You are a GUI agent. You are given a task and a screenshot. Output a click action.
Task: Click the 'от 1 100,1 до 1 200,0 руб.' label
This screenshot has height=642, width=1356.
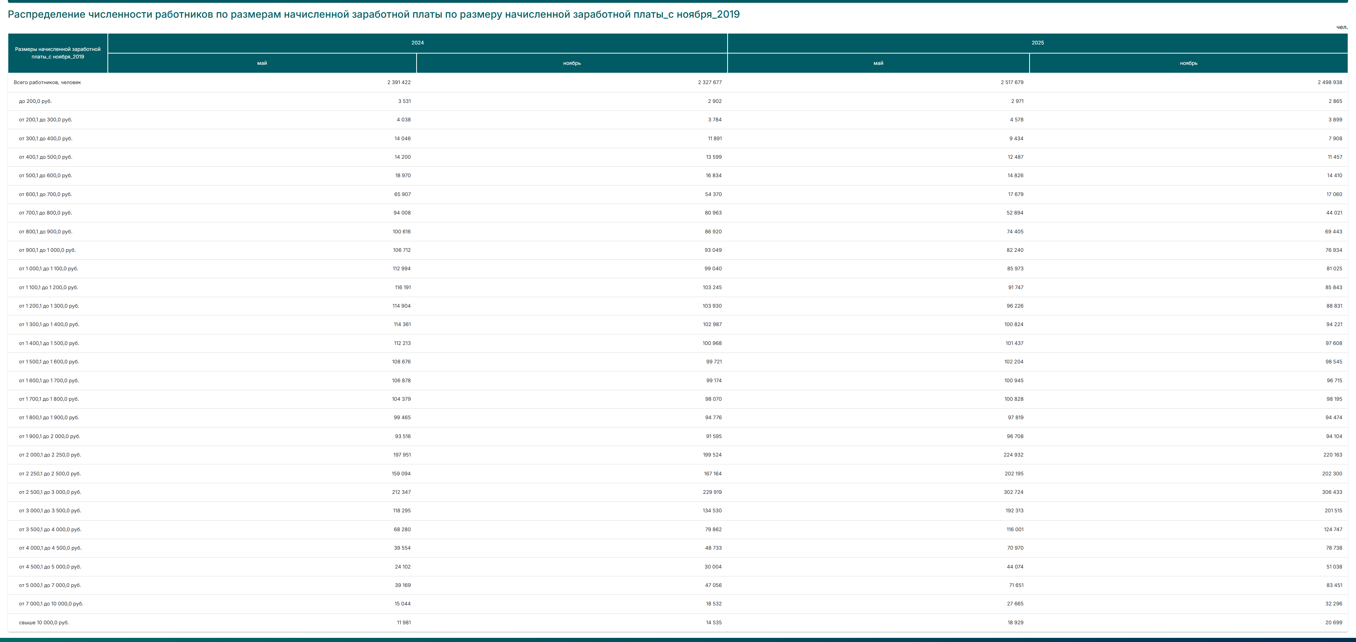click(48, 287)
